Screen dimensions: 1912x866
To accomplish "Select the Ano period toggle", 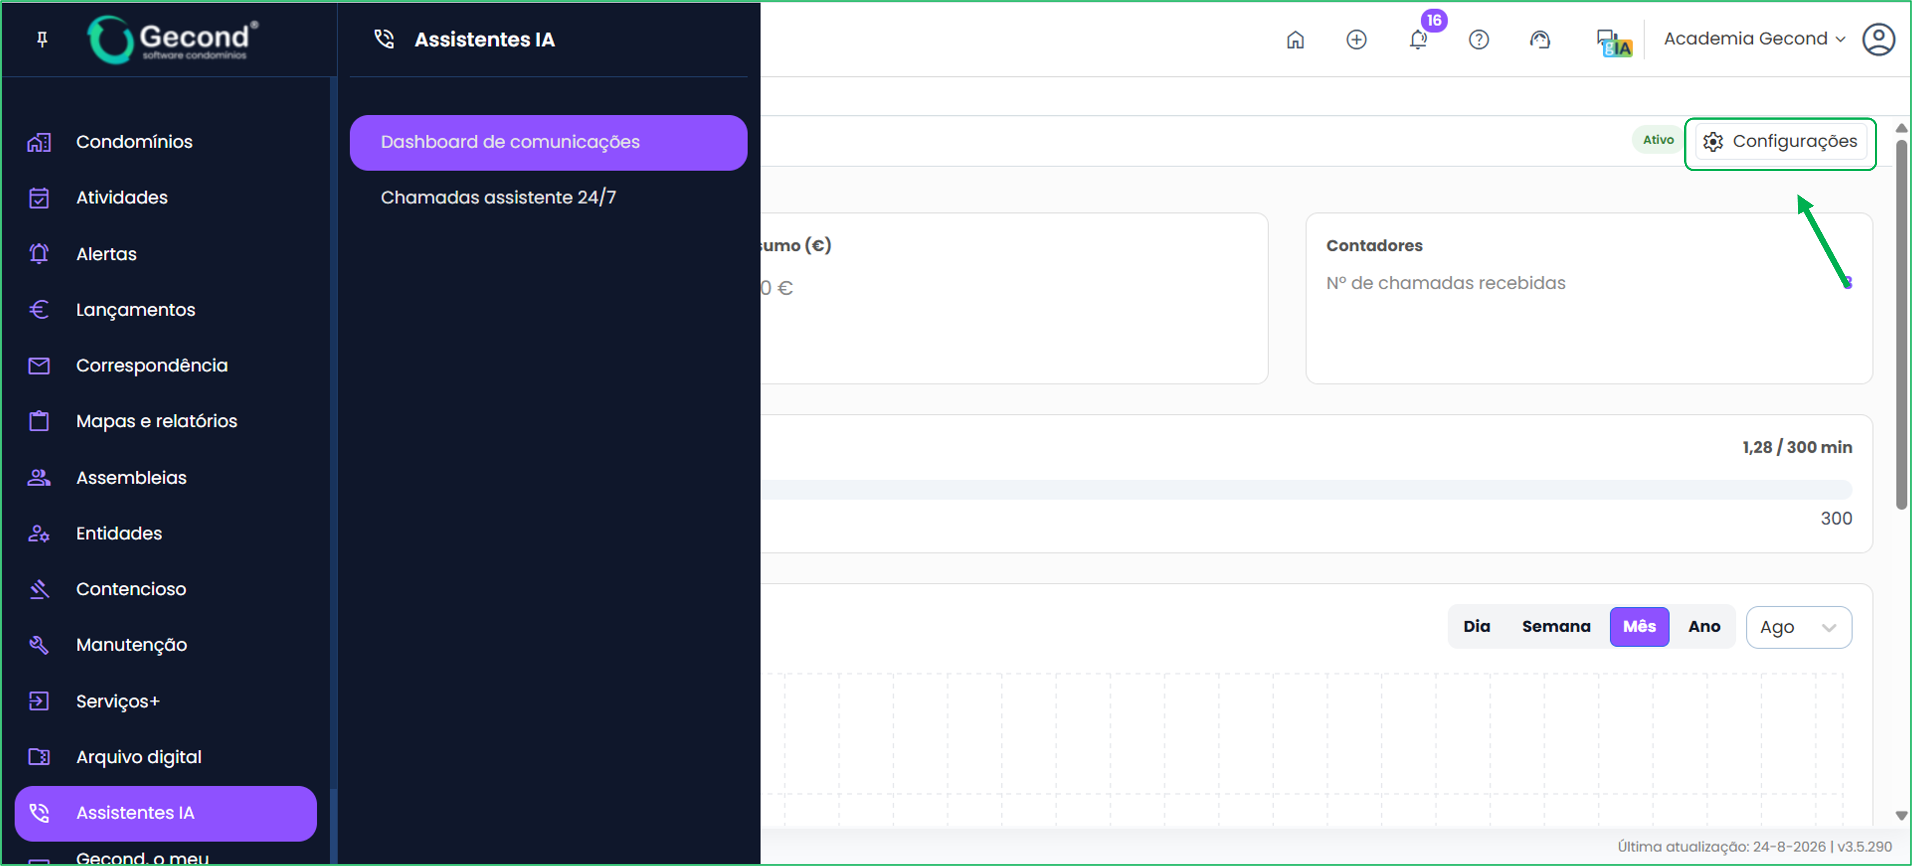I will coord(1703,626).
